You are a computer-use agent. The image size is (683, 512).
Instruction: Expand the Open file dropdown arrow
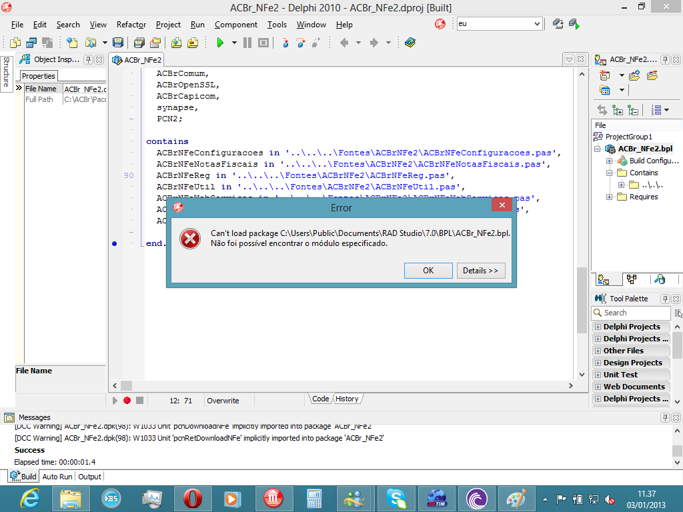pyautogui.click(x=105, y=43)
